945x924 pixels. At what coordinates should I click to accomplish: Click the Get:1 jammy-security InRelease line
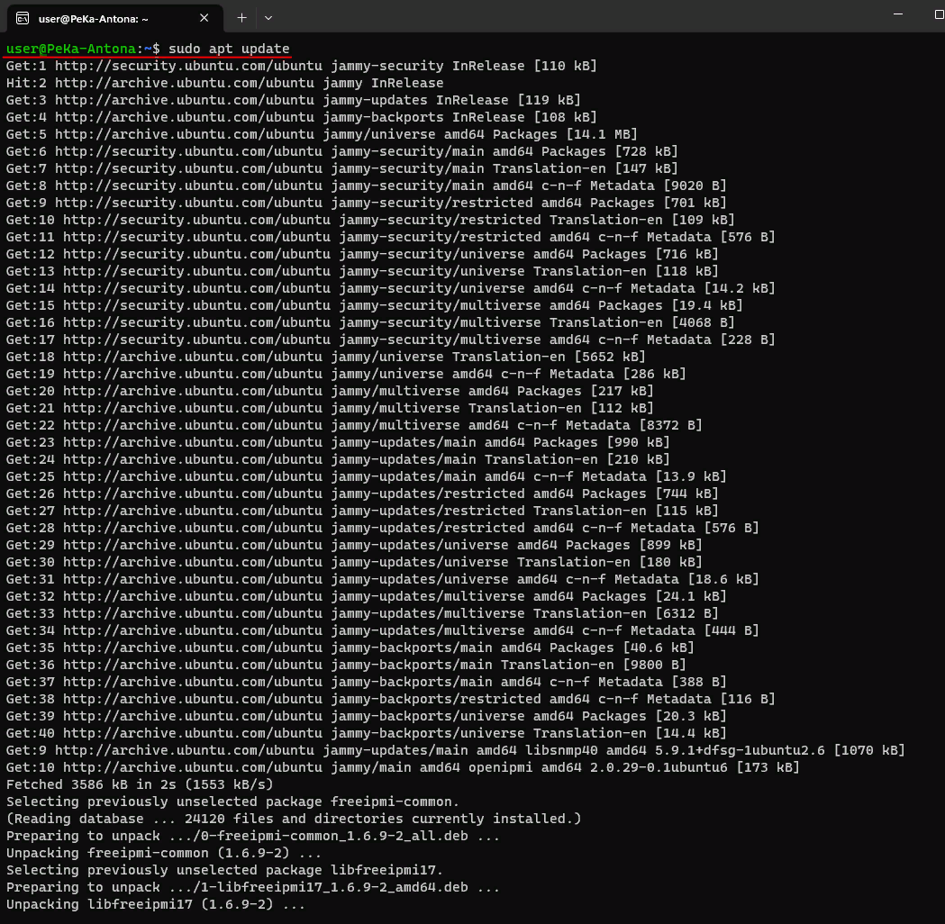(x=302, y=66)
